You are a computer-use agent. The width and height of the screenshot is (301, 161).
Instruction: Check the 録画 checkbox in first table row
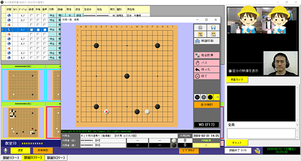coord(31,15)
